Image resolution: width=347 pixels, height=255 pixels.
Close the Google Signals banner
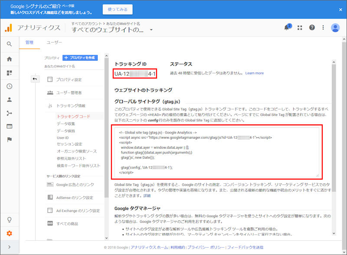tap(340, 10)
